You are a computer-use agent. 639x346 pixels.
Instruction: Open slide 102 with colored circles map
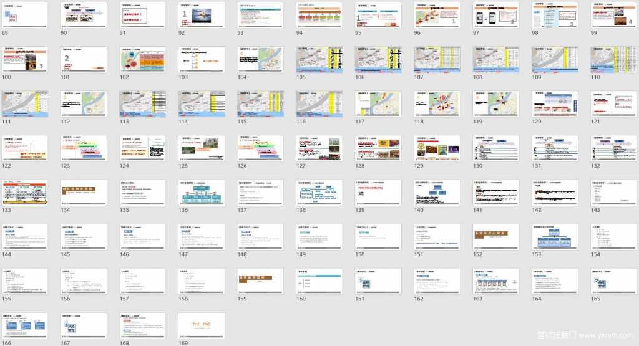(x=143, y=59)
